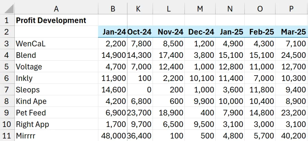The width and height of the screenshot is (308, 141).
Task: Select column B header
Action: coord(113,9)
